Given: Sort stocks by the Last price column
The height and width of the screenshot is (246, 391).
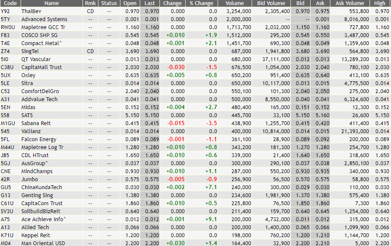Looking at the screenshot, I should click(150, 3).
